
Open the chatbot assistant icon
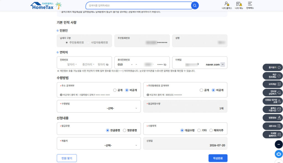[x=279, y=154]
